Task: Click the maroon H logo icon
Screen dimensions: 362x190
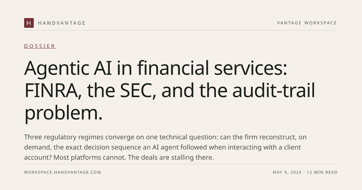Action: [x=29, y=23]
